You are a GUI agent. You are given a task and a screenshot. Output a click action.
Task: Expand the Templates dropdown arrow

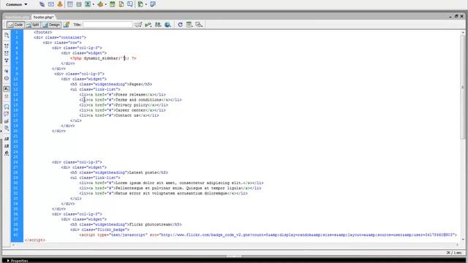pyautogui.click(x=146, y=4)
